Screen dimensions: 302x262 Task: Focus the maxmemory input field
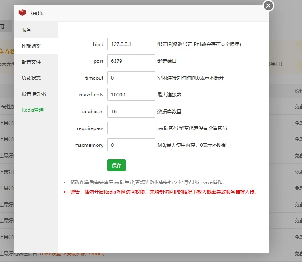131,145
